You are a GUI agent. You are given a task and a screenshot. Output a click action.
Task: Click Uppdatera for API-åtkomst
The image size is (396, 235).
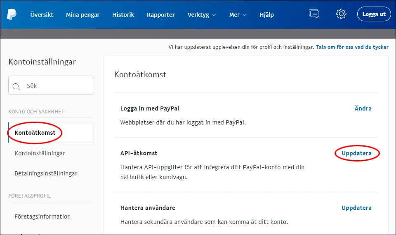356,153
